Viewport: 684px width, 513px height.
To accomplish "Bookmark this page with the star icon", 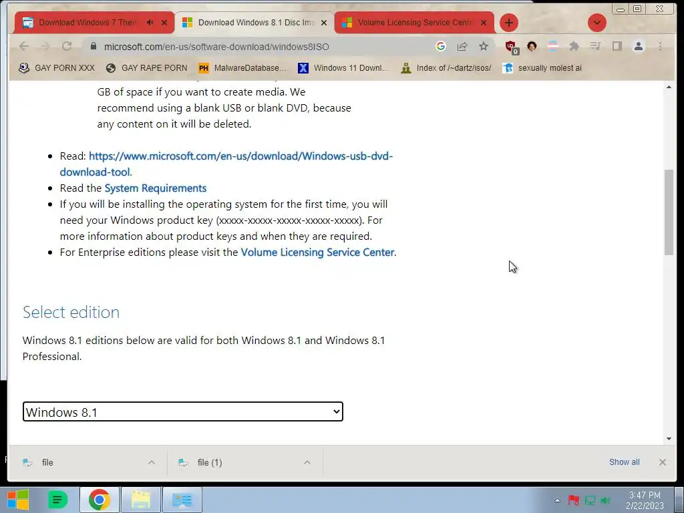I will [x=484, y=46].
